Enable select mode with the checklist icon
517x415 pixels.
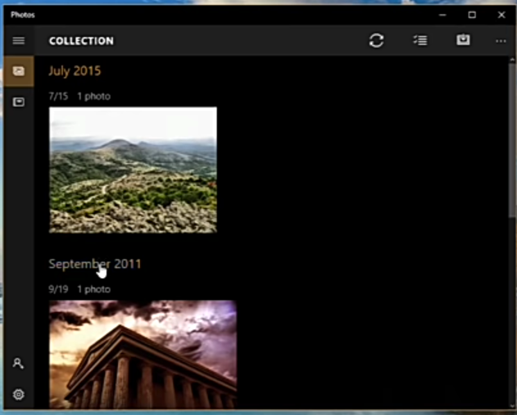(x=420, y=40)
